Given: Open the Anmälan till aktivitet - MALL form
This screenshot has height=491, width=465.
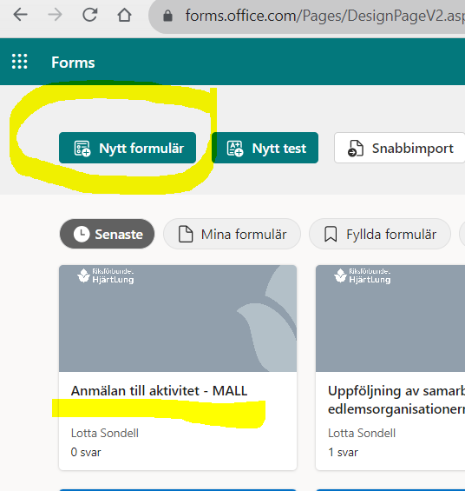Looking at the screenshot, I should click(x=159, y=391).
